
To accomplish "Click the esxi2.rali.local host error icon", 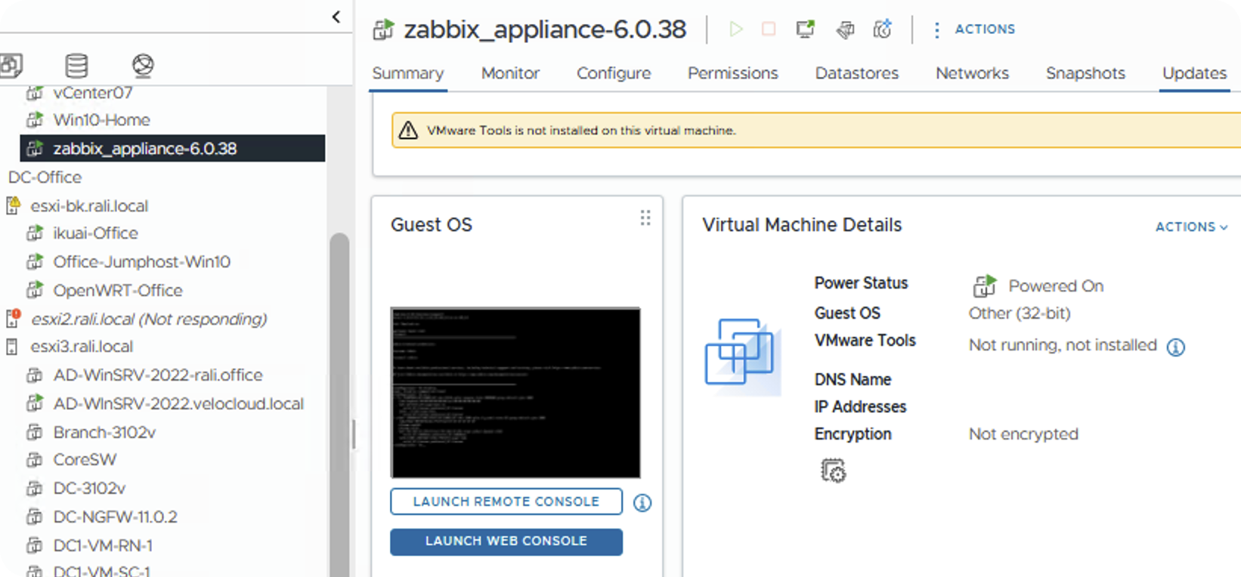I will click(13, 319).
